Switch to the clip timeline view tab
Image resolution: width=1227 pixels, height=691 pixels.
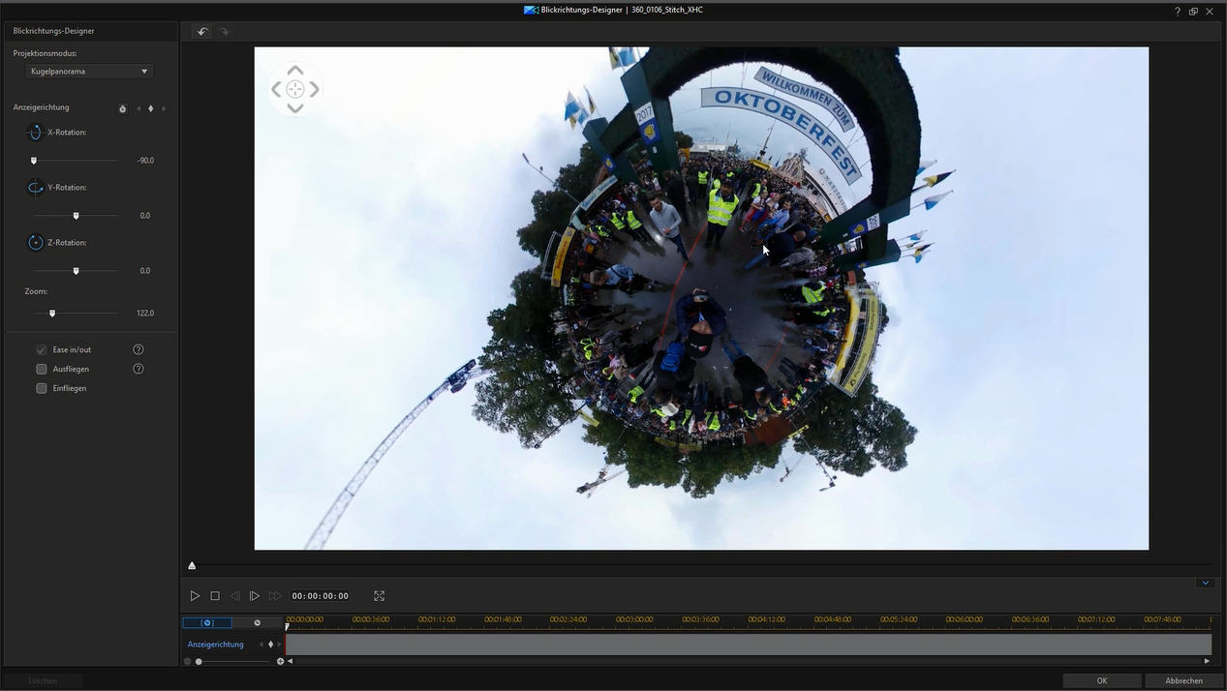coord(207,623)
